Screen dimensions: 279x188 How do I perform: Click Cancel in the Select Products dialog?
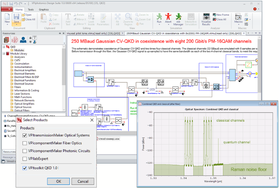tap(83, 181)
